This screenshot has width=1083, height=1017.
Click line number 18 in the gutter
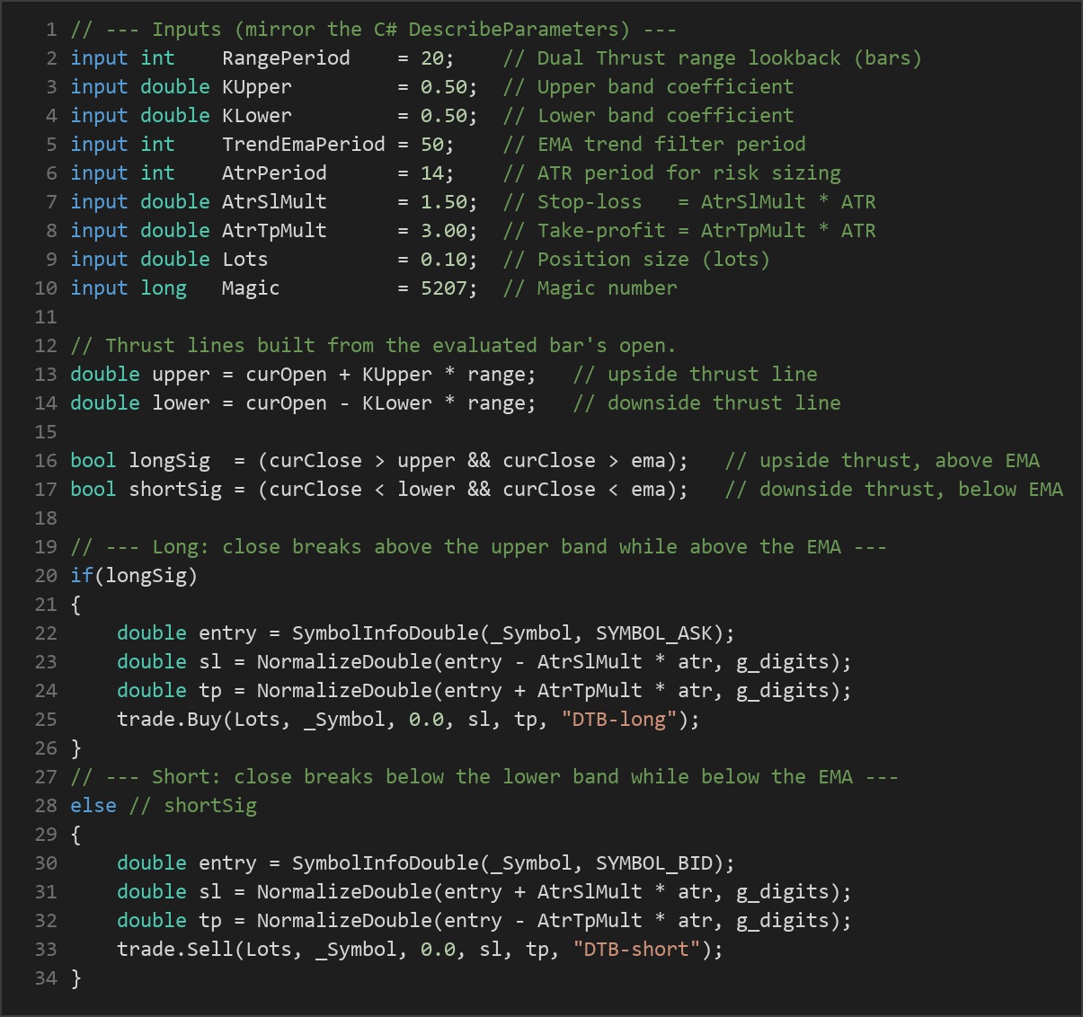point(46,518)
